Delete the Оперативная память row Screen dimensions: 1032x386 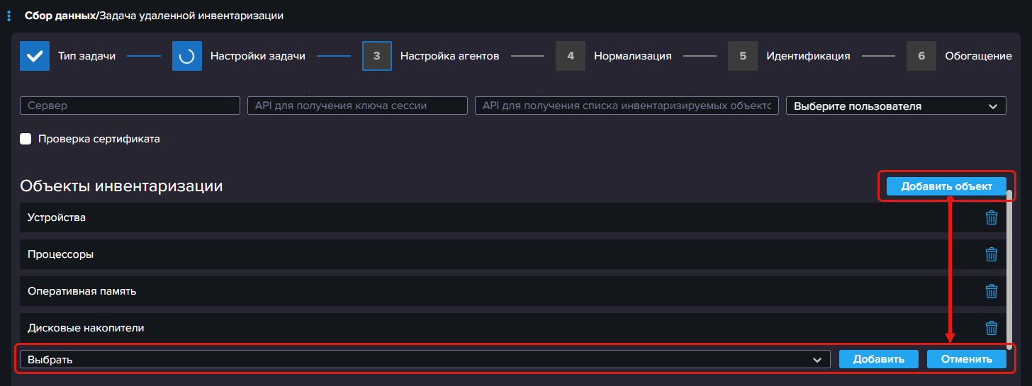coord(992,291)
